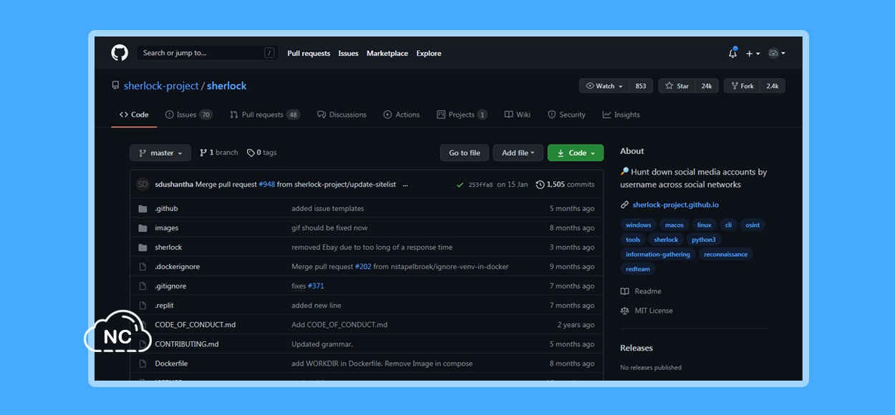
Task: Open the Add file dropdown
Action: 518,152
